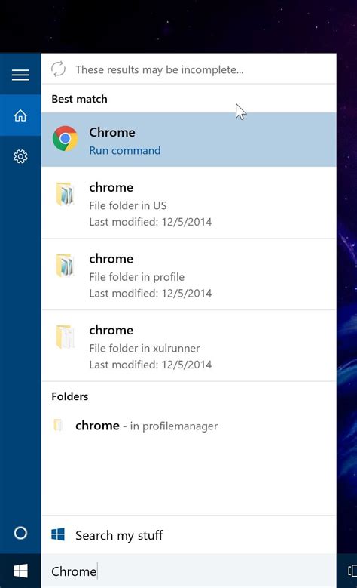Click the refresh icon beside incomplete results
The height and width of the screenshot is (588, 357).
(59, 69)
